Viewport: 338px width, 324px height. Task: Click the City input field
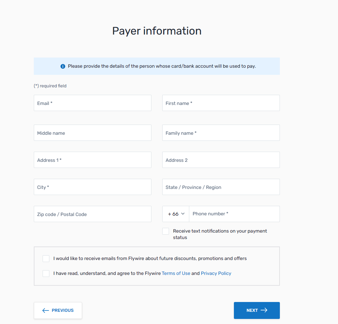coord(93,187)
